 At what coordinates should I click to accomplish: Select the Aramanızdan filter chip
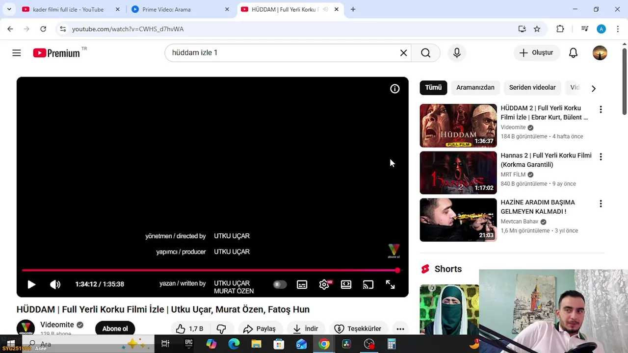475,88
